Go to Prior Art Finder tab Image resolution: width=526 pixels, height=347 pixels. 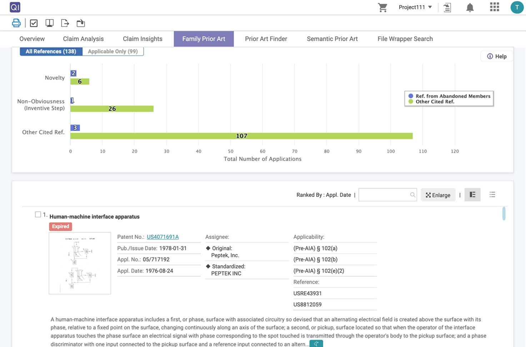click(266, 39)
